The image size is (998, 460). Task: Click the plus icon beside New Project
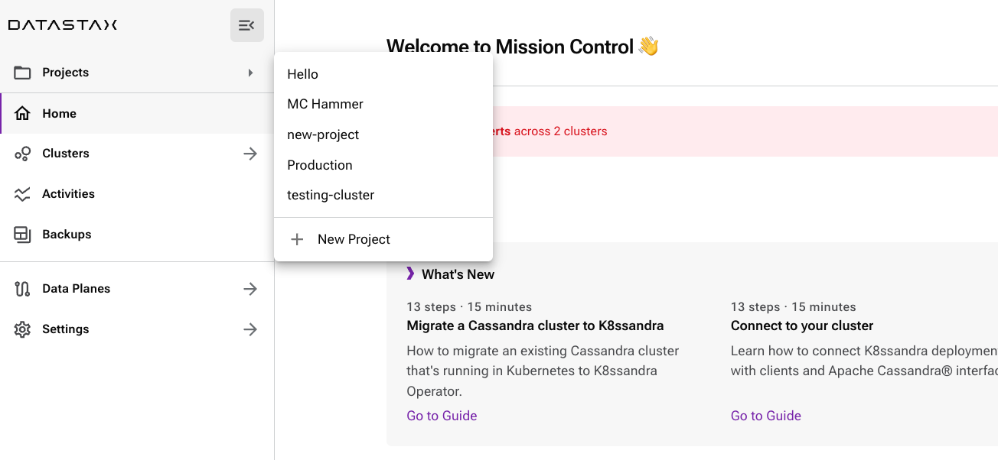tap(297, 239)
